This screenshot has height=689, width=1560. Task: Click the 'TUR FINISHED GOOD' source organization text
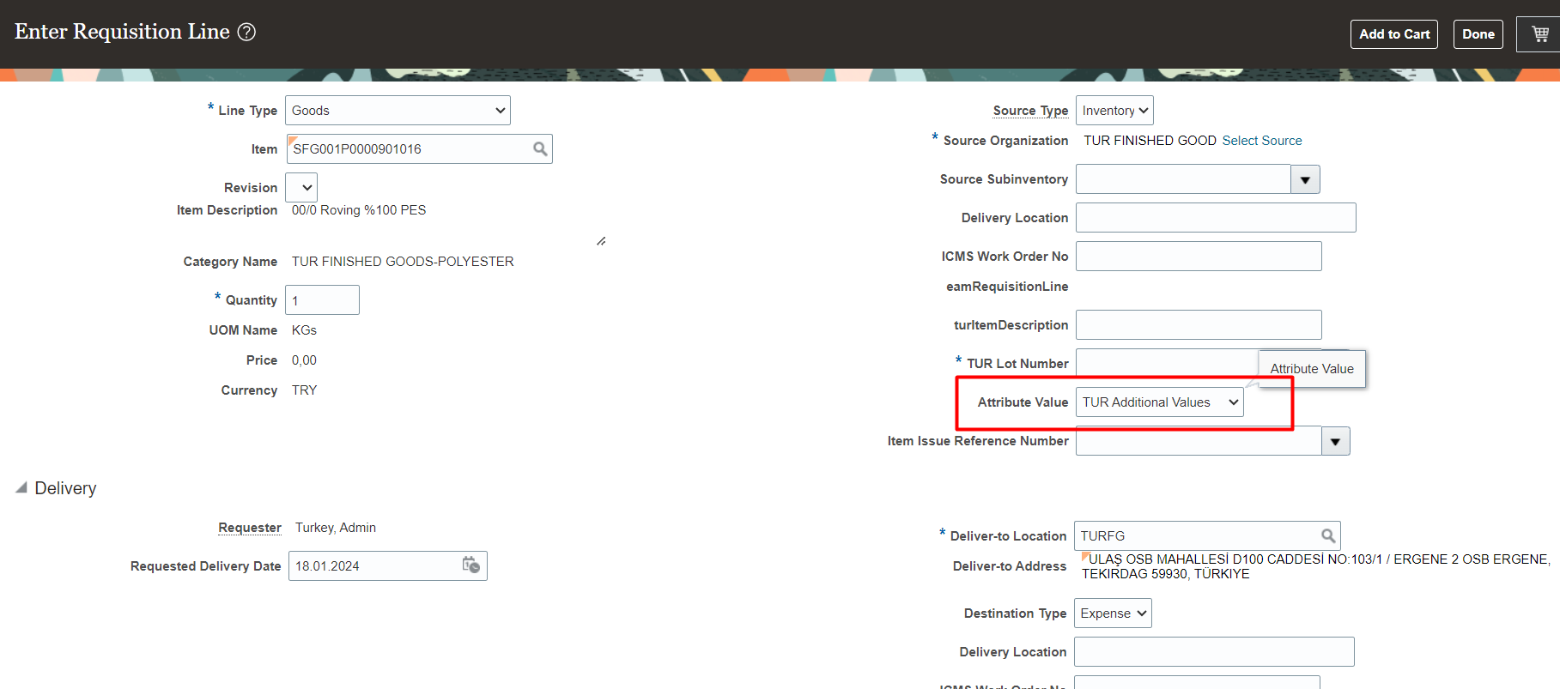click(1150, 141)
